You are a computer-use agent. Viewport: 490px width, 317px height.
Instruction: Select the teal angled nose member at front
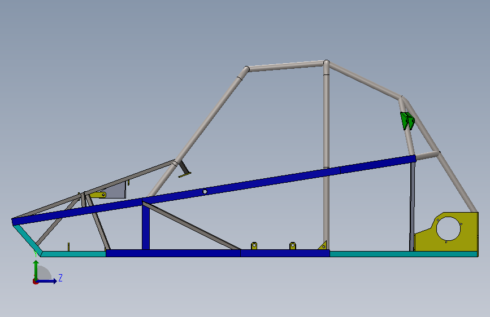pos(26,239)
